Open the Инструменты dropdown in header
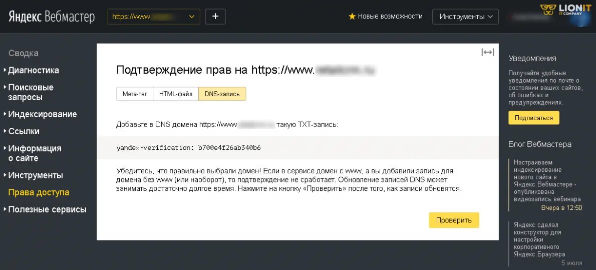596x270 pixels. [465, 17]
